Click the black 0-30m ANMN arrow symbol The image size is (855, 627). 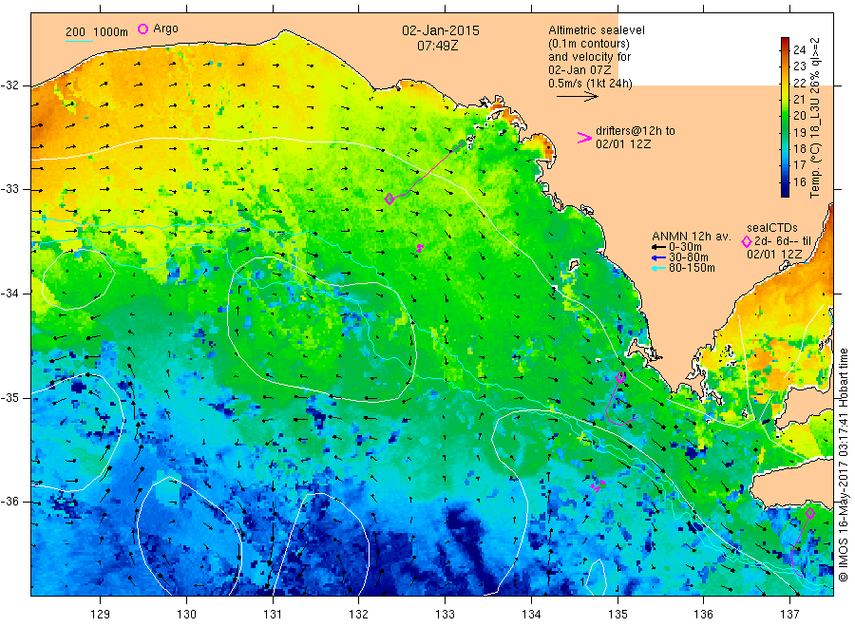coord(658,247)
